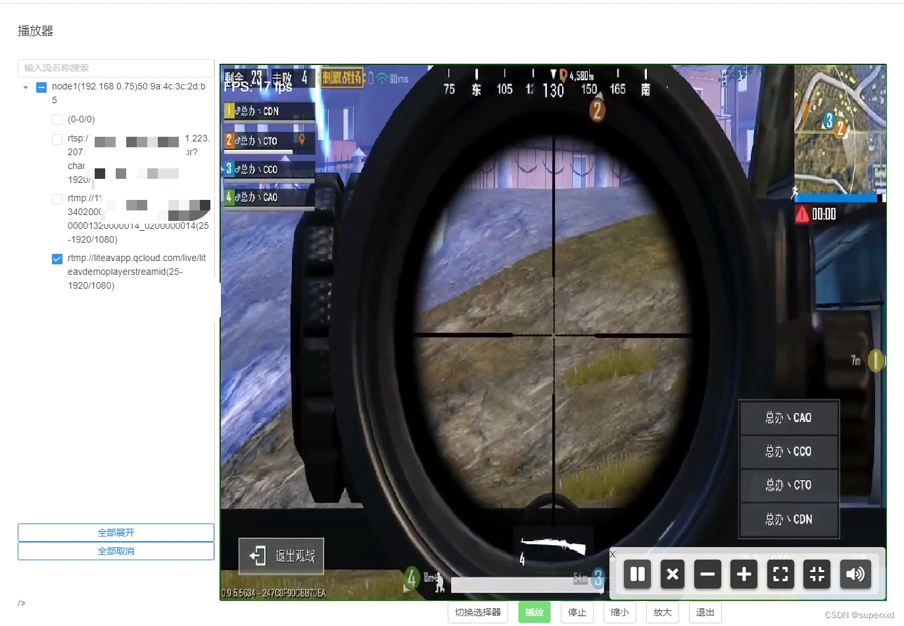The image size is (904, 626).
Task: Click the 切换选择器 button
Action: (x=478, y=612)
